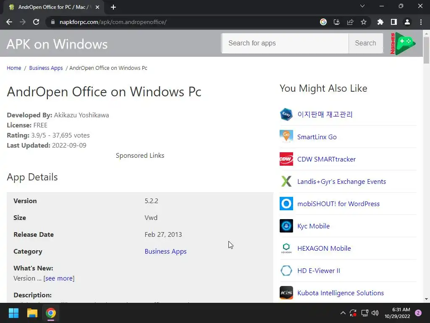This screenshot has width=430, height=323.
Task: Open the HEXAGON Mobile link
Action: [324, 248]
